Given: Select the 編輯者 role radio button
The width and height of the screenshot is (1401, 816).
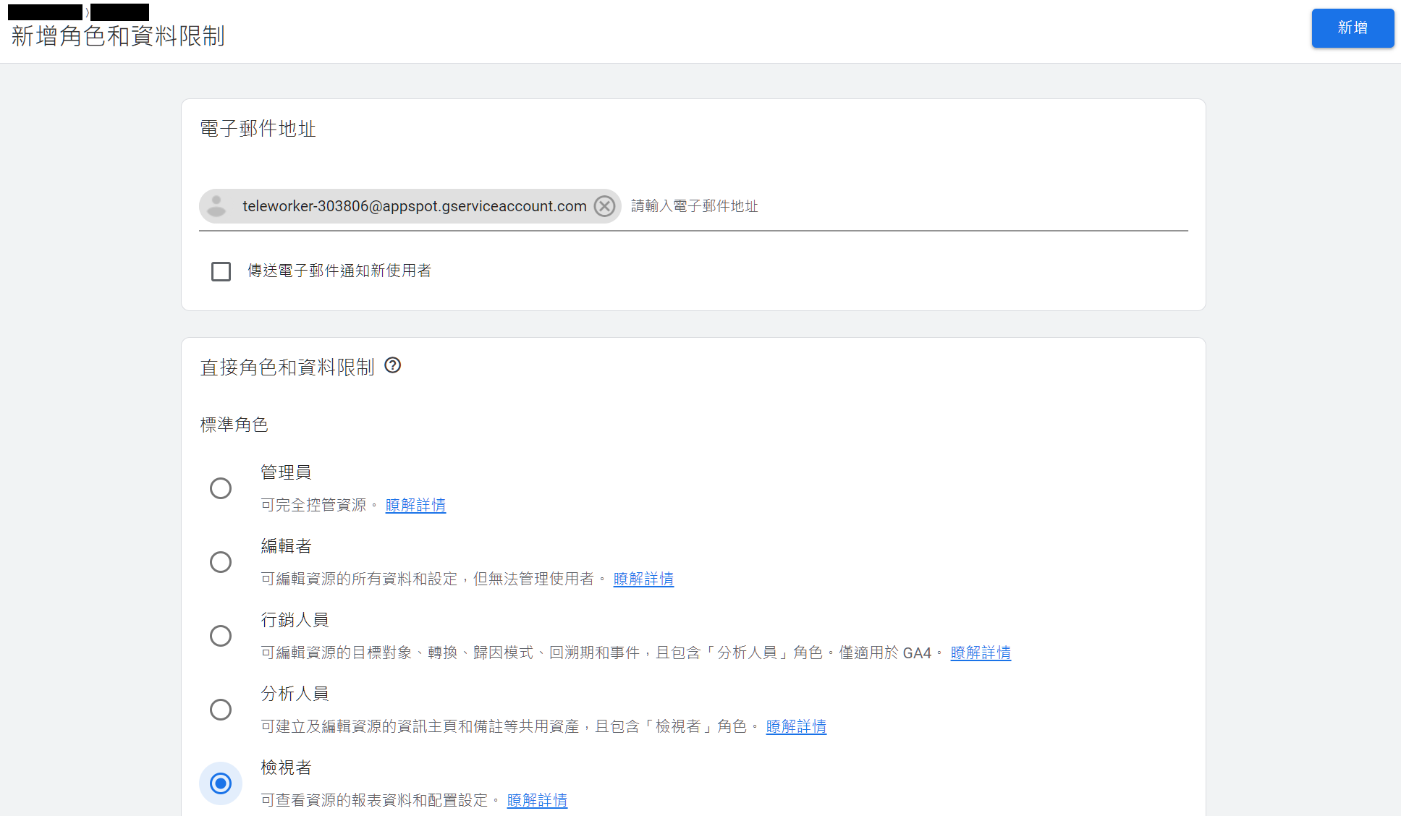Looking at the screenshot, I should [x=221, y=562].
